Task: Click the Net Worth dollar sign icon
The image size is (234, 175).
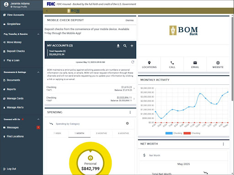Action: coord(144,155)
